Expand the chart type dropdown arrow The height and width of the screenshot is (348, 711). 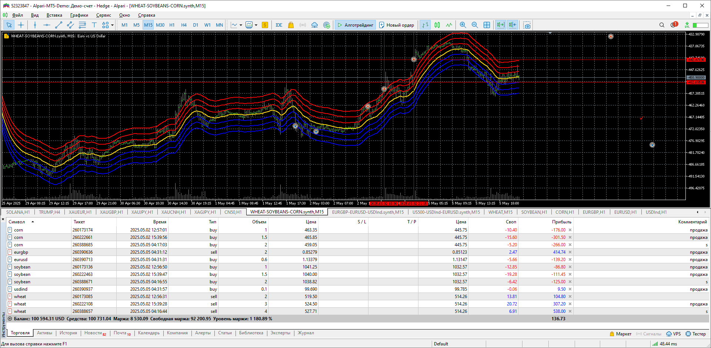(241, 25)
